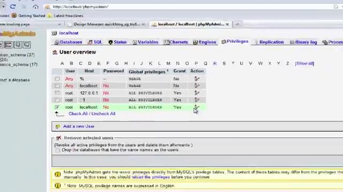The image size is (343, 192).
Task: Open the Status tab
Action: pyautogui.click(x=118, y=42)
